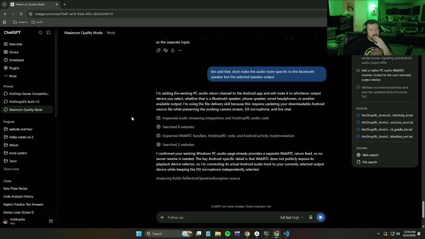This screenshot has height=239, width=425.
Task: Open Visual Studio Code from the taskbar
Action: coord(286,234)
